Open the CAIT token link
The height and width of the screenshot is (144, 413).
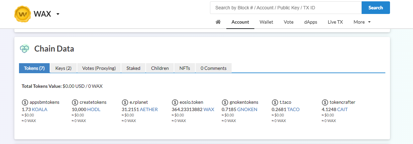point(342,109)
